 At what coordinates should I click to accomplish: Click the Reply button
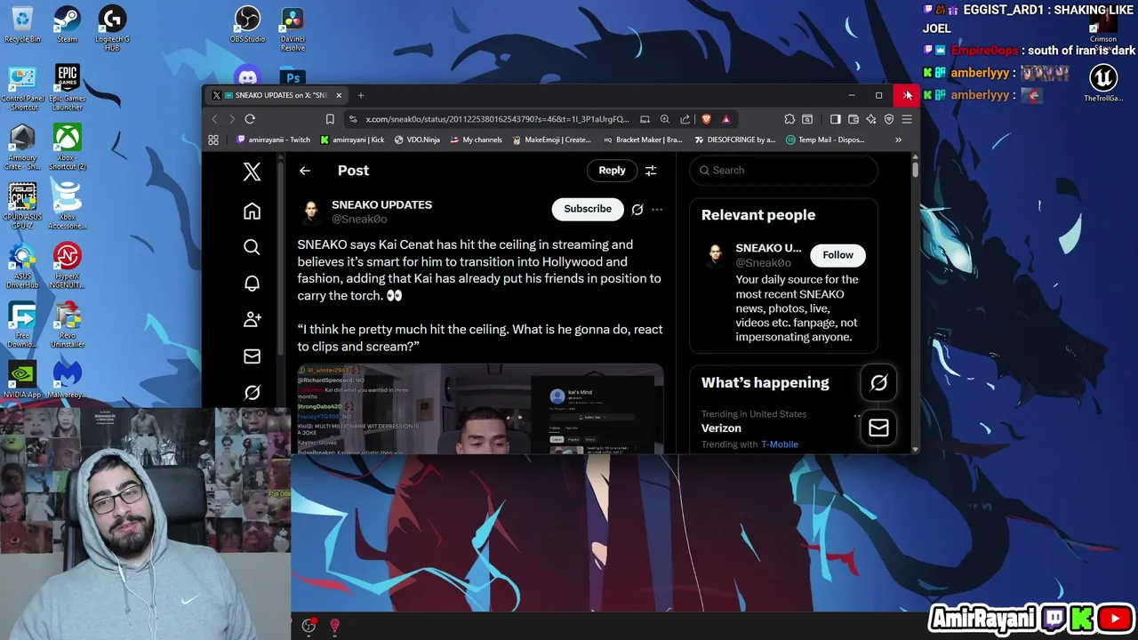pyautogui.click(x=612, y=171)
